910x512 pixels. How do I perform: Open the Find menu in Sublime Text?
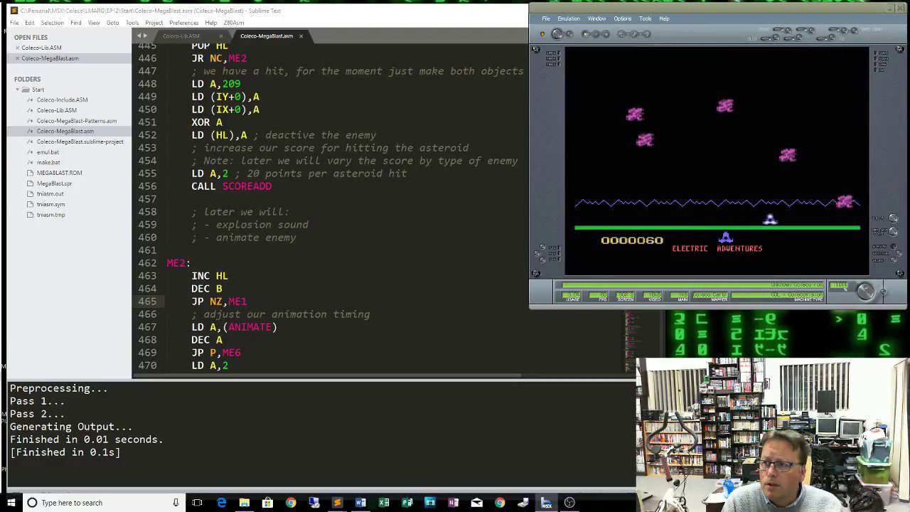click(x=75, y=23)
